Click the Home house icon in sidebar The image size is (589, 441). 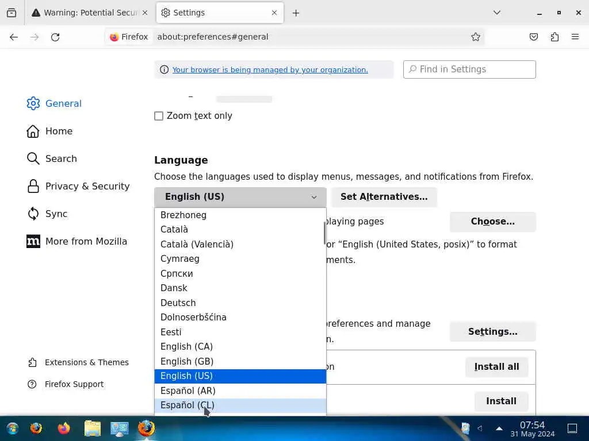[33, 131]
